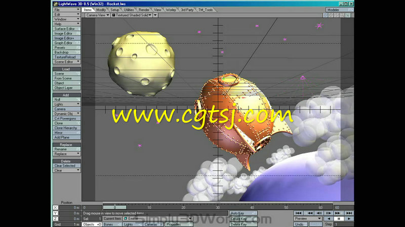Toggle the X axis button
Image resolution: width=405 pixels, height=227 pixels.
click(55, 207)
